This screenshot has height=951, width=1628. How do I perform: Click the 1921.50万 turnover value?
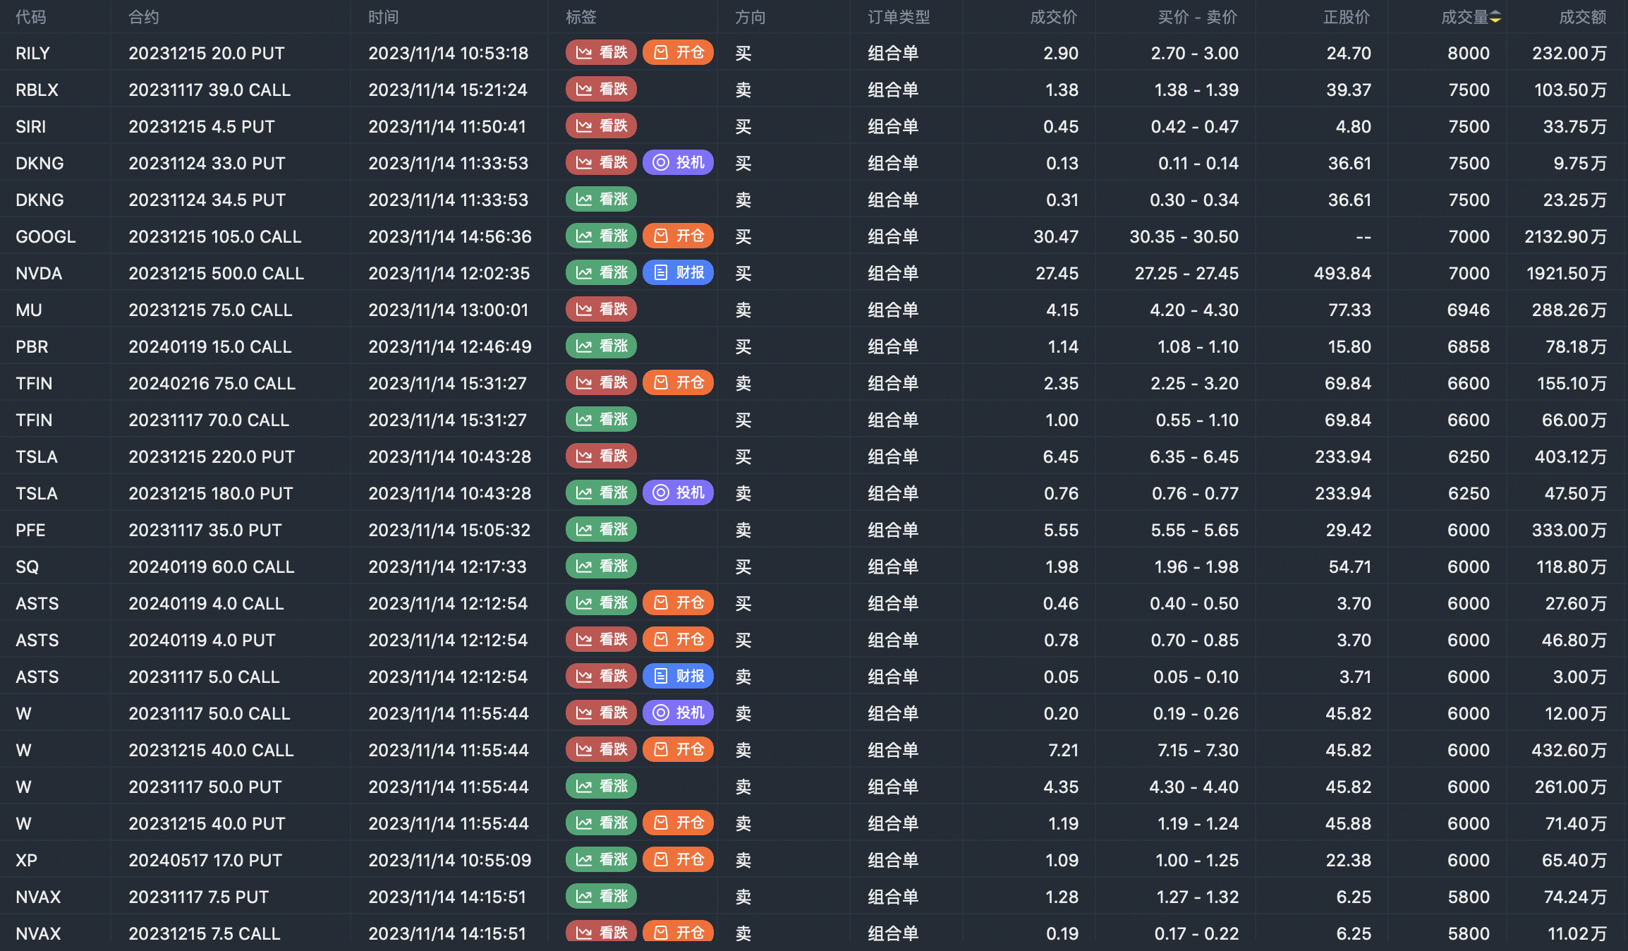coord(1567,273)
